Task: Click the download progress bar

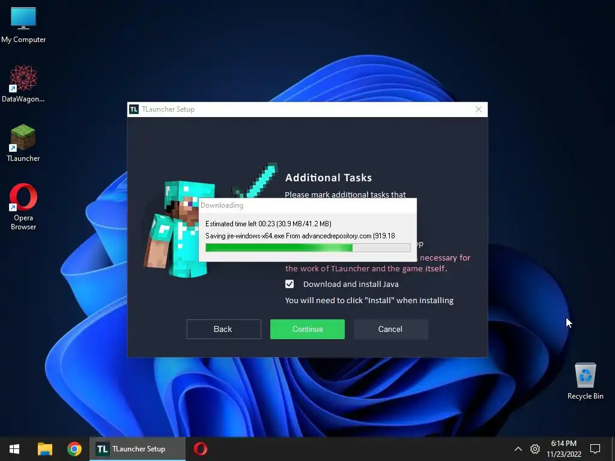Action: [308, 247]
